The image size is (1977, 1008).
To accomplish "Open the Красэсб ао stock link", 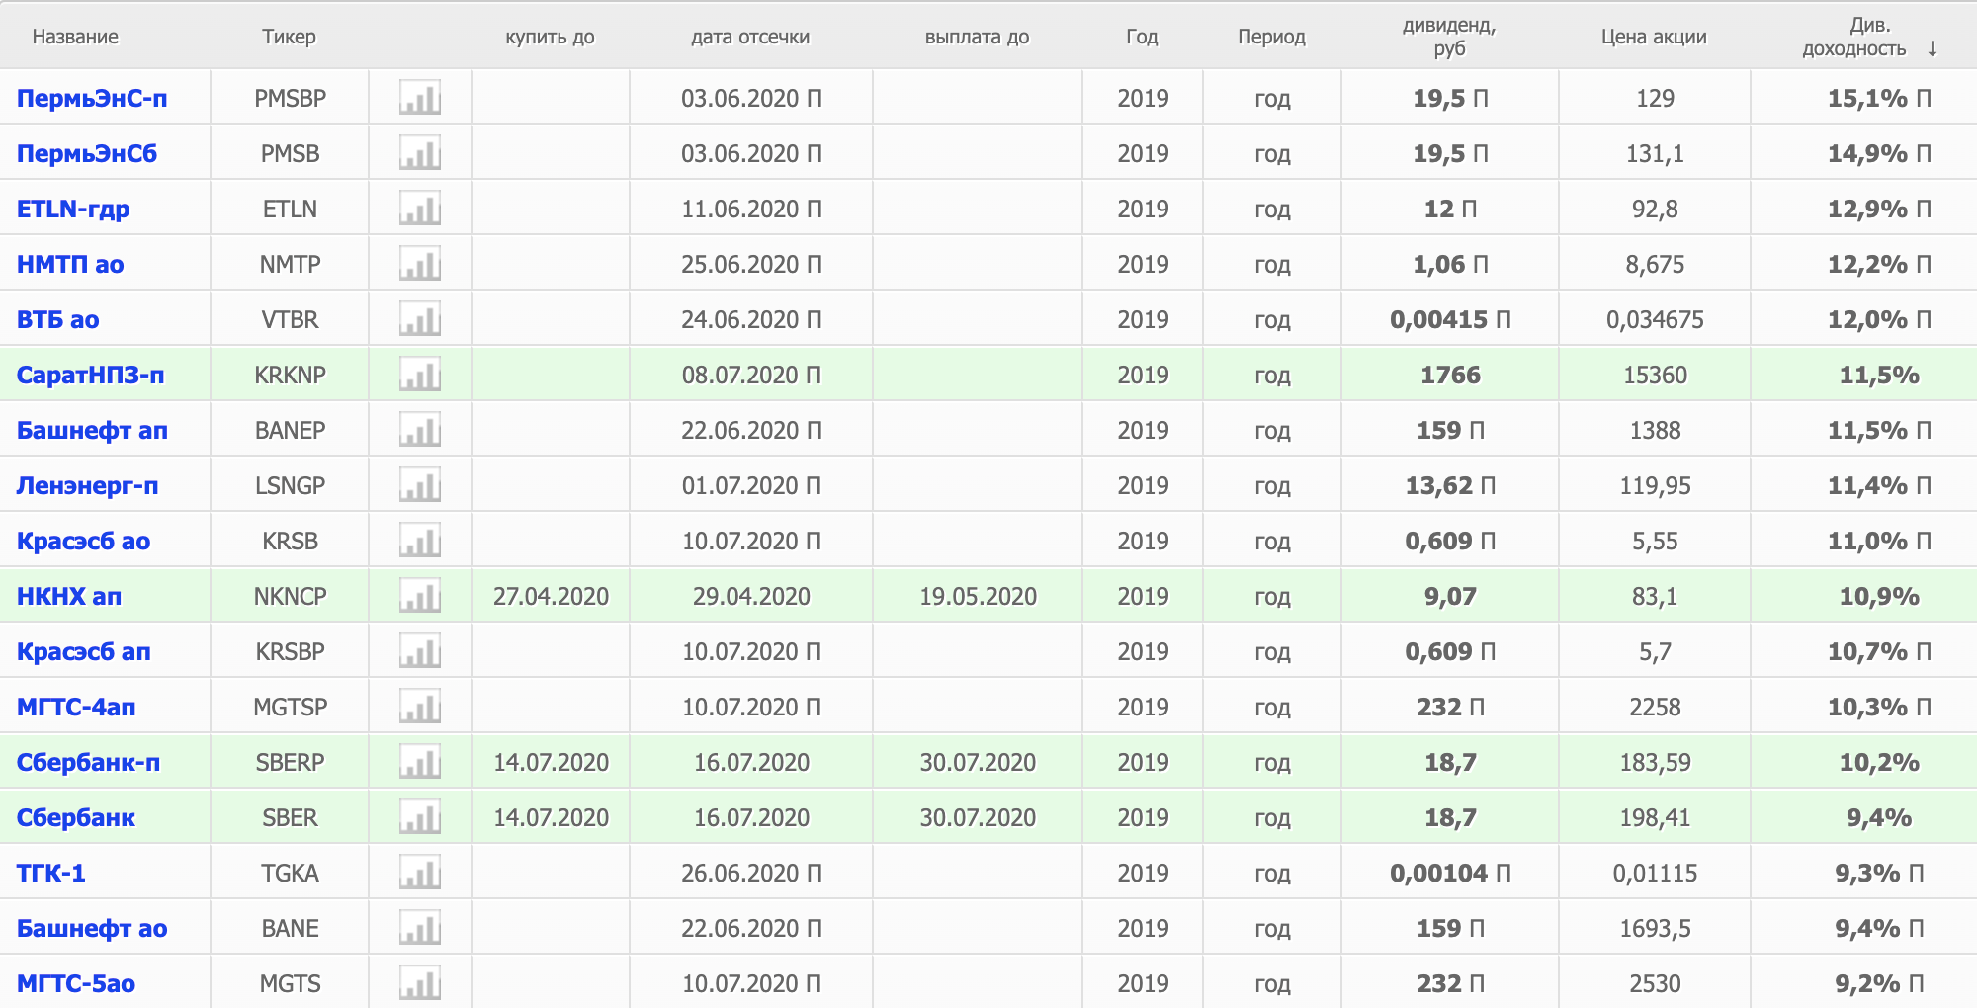I will coord(84,541).
